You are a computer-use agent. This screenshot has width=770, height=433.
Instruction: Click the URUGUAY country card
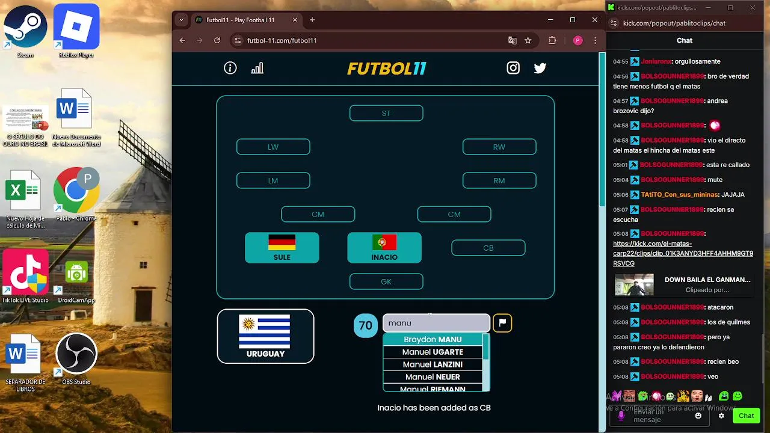(x=265, y=336)
